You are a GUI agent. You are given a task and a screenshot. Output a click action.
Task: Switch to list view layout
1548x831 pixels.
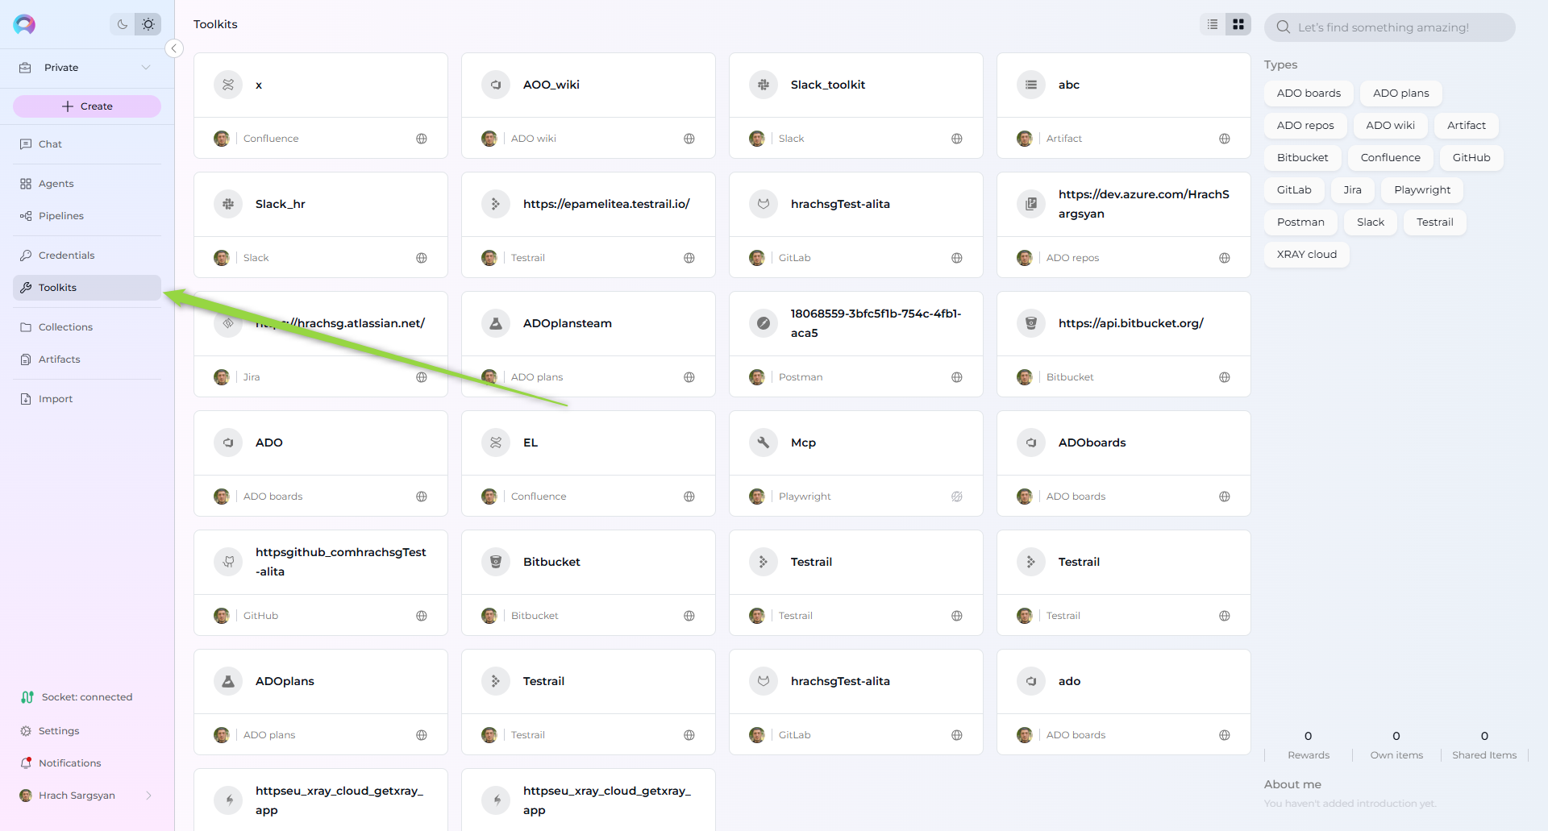tap(1213, 24)
